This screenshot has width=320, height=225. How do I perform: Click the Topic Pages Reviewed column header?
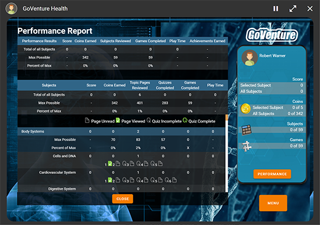[140, 85]
